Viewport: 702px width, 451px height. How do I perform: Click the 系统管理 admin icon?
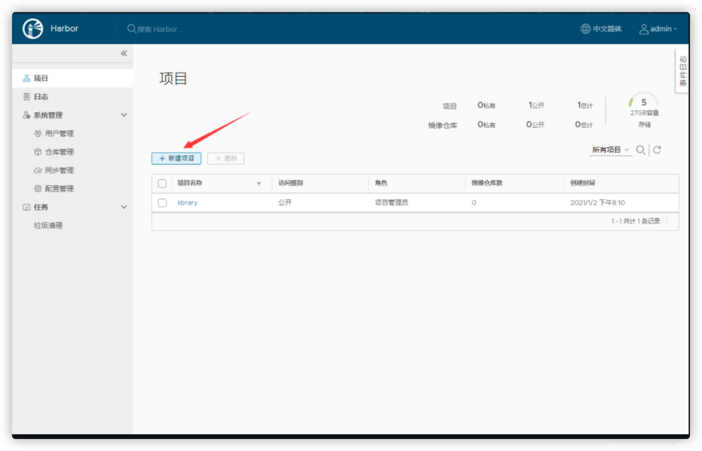click(26, 115)
